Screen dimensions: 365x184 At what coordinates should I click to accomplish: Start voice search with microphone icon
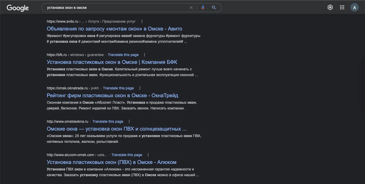[203, 8]
